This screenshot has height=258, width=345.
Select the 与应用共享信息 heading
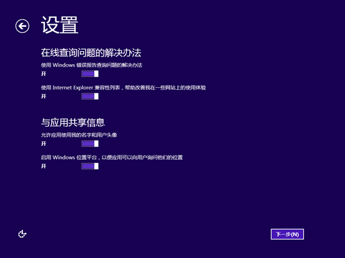pos(73,122)
